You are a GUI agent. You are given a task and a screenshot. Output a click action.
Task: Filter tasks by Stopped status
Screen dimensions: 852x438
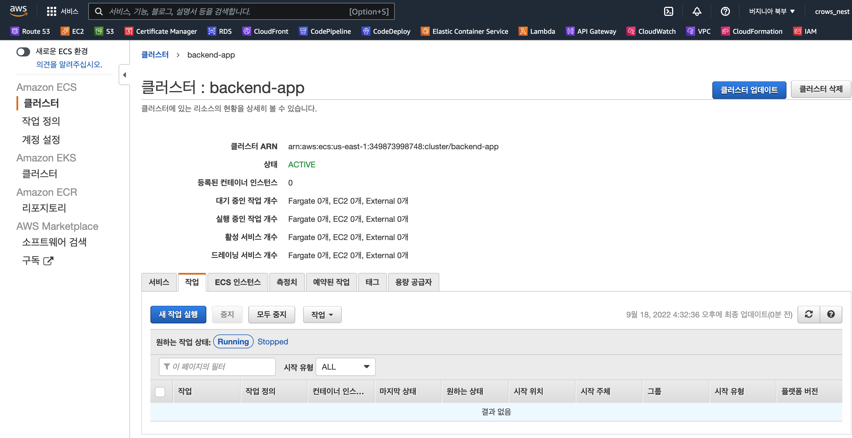click(x=272, y=342)
